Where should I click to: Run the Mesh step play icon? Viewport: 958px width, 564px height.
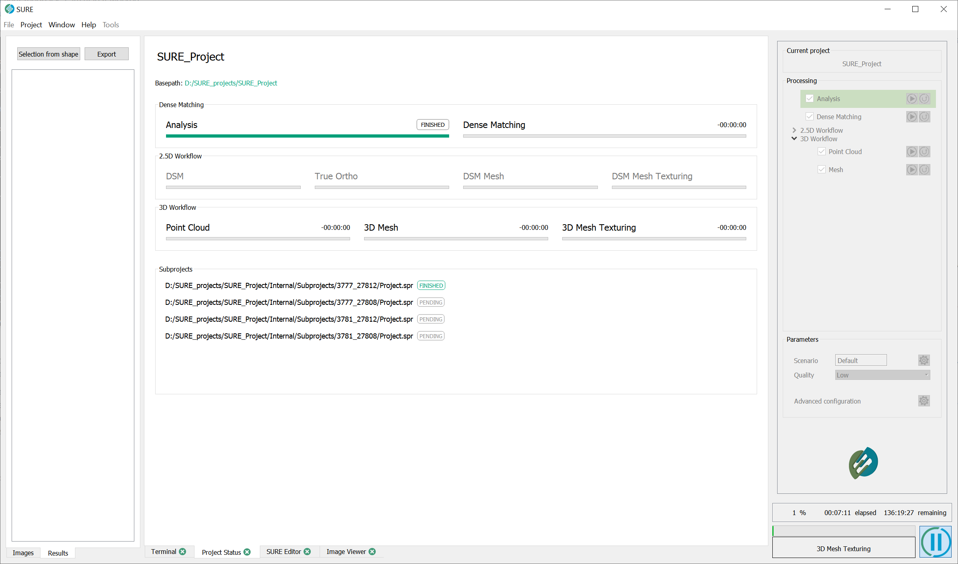click(911, 170)
